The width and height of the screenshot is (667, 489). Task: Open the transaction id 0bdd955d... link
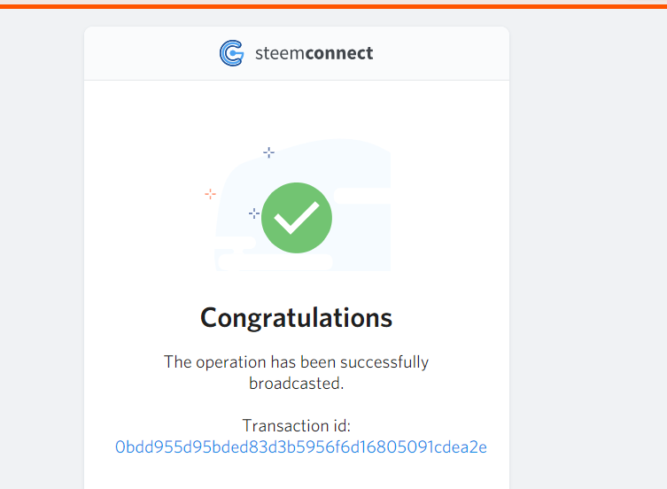(x=301, y=446)
